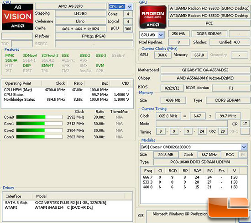This screenshot has width=251, height=223.
Task: Click the SVM feature label
Action: 100,65
